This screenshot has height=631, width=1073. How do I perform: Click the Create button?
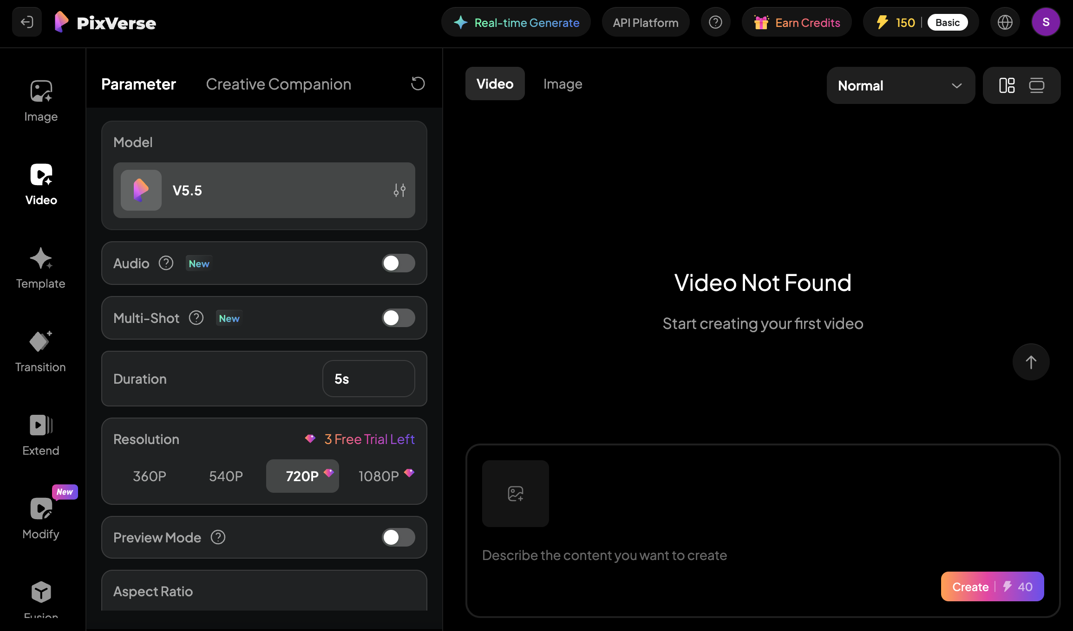coord(992,586)
